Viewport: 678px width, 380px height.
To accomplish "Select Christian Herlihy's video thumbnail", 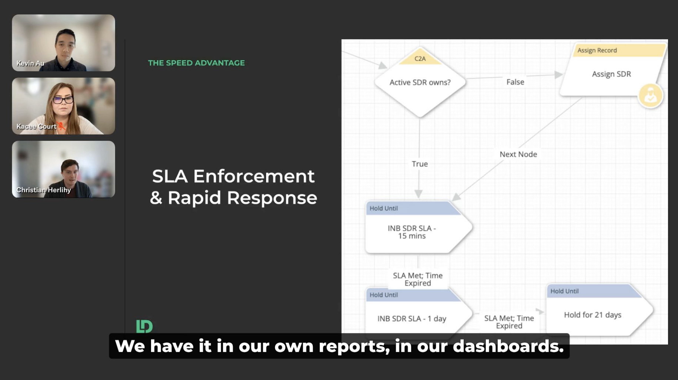I will pos(63,169).
